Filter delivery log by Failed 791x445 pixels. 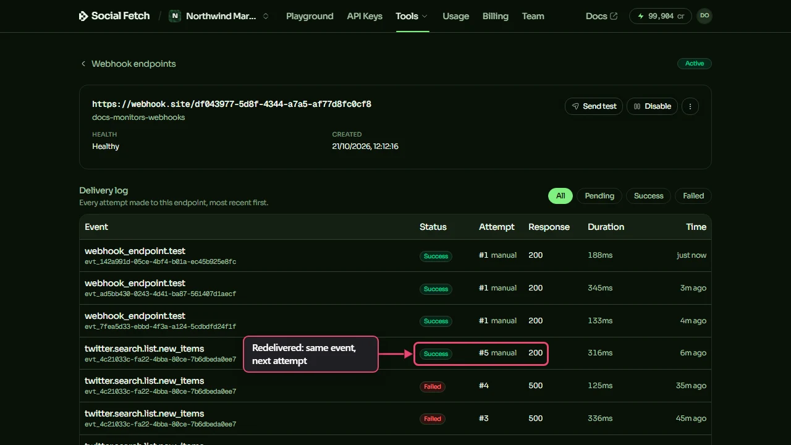coord(693,196)
